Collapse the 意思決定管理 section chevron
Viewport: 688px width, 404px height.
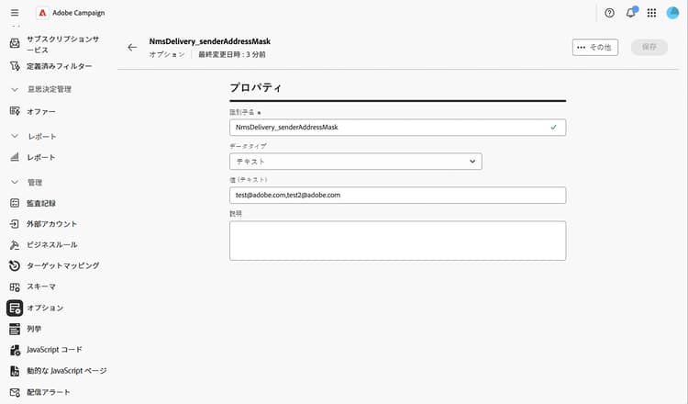15,89
